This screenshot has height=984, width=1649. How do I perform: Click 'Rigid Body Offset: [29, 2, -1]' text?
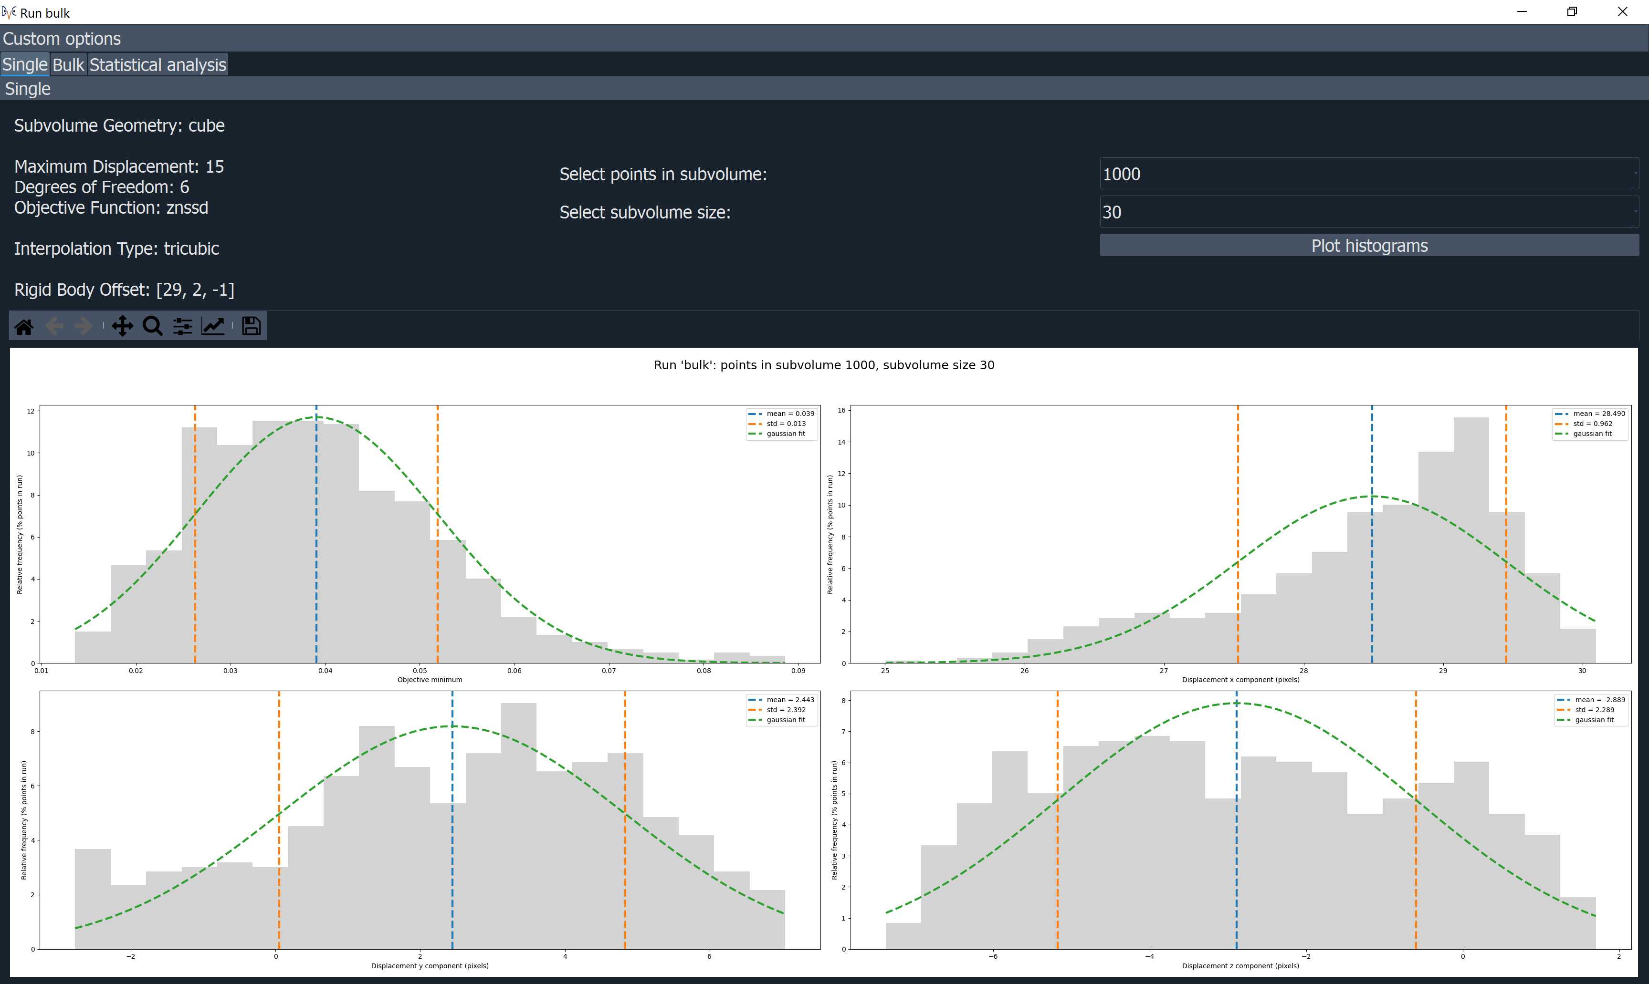coord(124,290)
